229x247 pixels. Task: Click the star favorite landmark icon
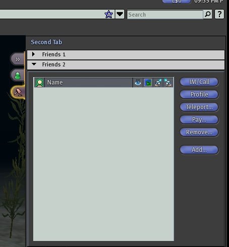(109, 15)
